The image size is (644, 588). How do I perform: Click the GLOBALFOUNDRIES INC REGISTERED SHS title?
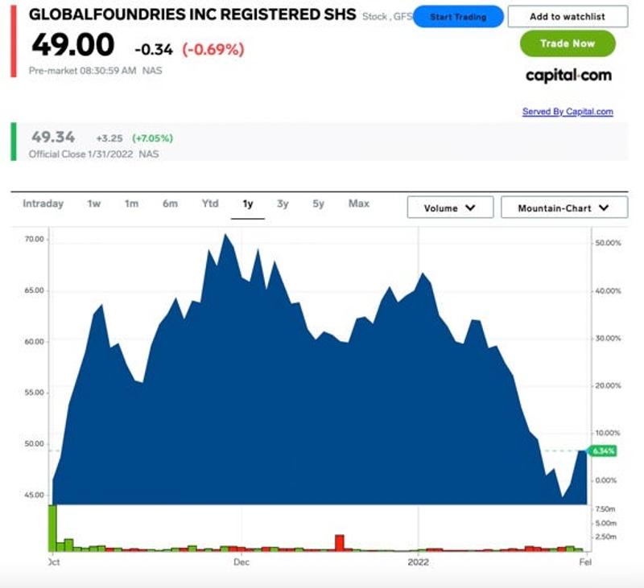[192, 14]
